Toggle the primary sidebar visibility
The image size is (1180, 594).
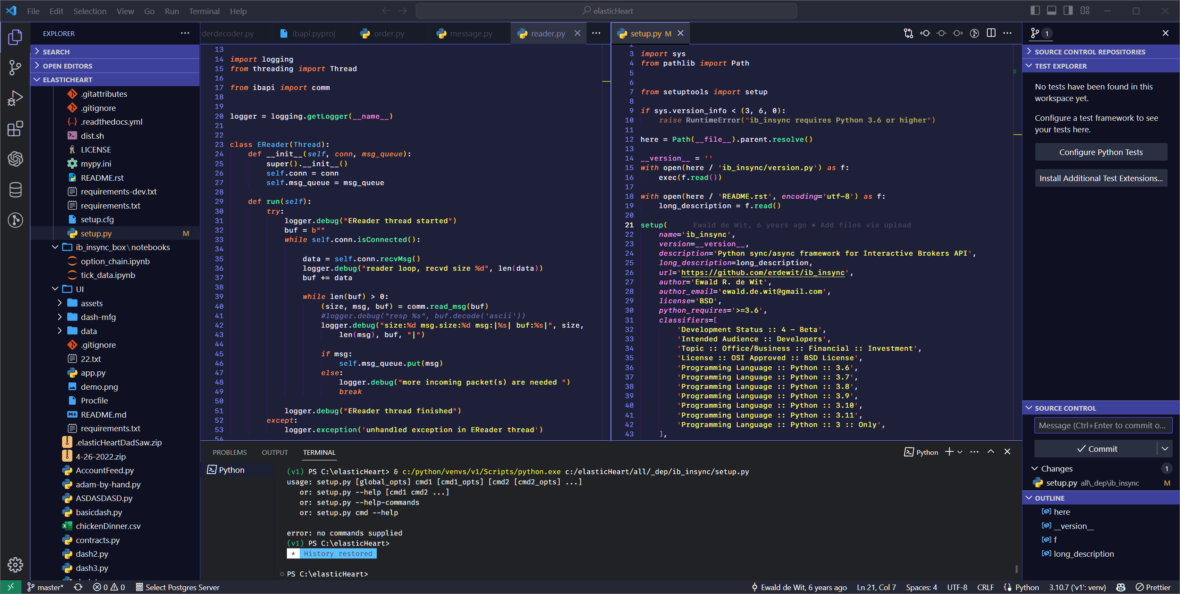[x=1035, y=10]
